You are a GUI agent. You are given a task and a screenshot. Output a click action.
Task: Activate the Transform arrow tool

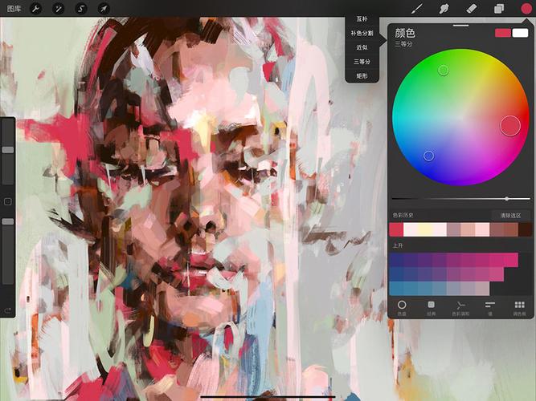click(104, 9)
